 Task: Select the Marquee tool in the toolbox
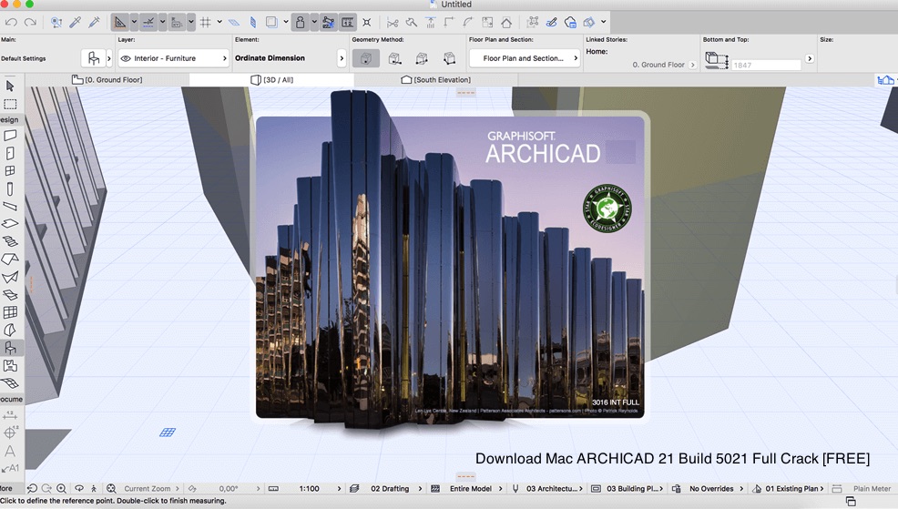pos(10,104)
